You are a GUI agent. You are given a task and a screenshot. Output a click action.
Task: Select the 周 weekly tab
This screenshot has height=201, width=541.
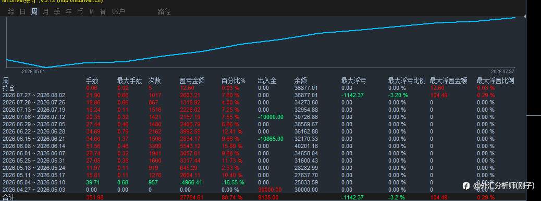click(x=34, y=11)
